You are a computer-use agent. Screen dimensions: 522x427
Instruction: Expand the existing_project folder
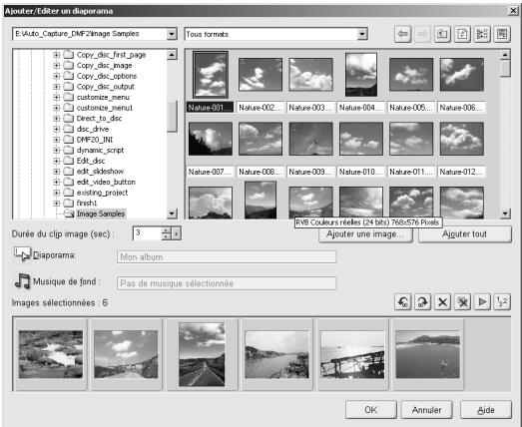tap(57, 193)
